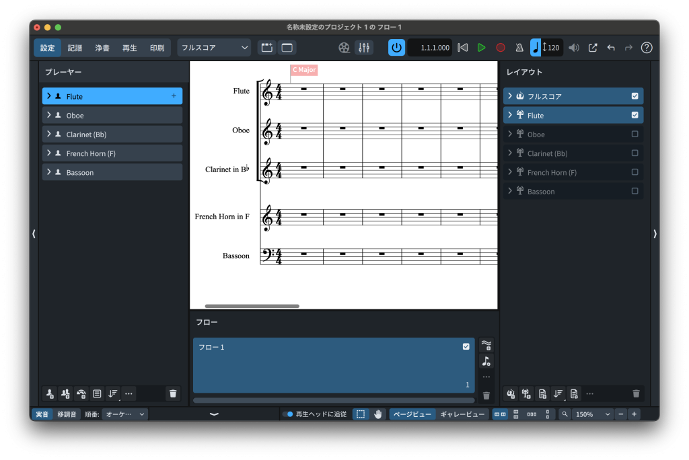Click the undo arrow icon
Image resolution: width=689 pixels, height=460 pixels.
pyautogui.click(x=611, y=48)
